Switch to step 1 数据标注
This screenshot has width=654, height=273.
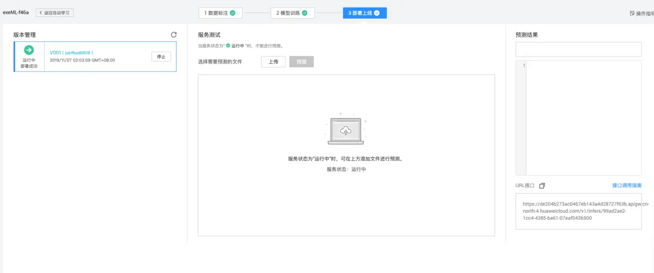(220, 13)
